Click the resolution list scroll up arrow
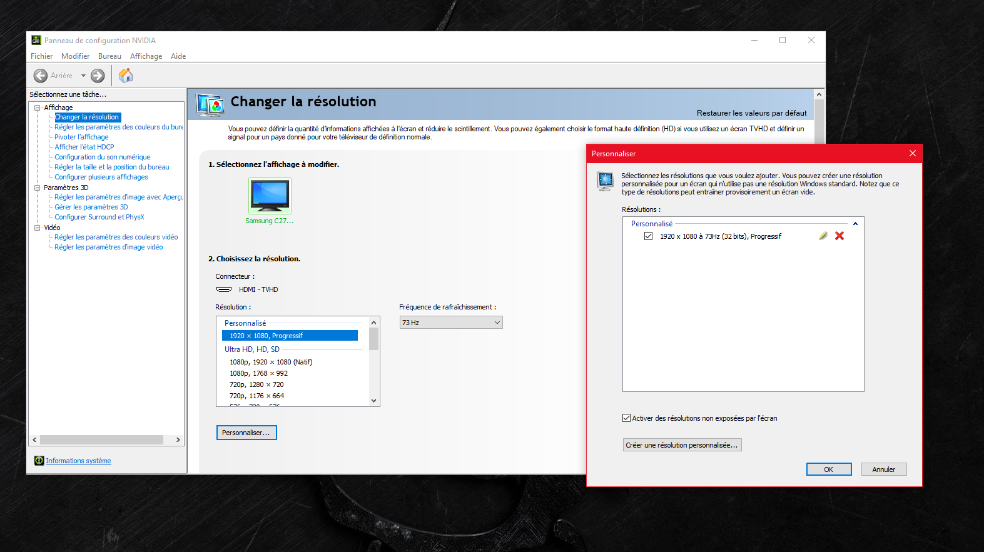Screen dimensions: 984x552 (374, 323)
